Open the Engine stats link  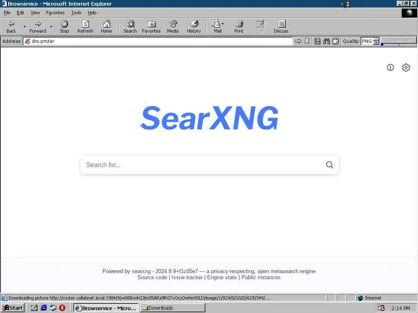coord(222,277)
